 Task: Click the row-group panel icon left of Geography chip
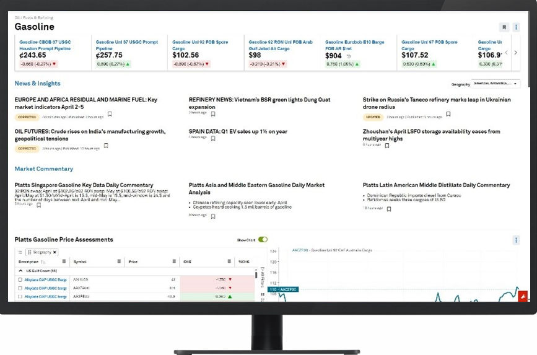tap(20, 252)
